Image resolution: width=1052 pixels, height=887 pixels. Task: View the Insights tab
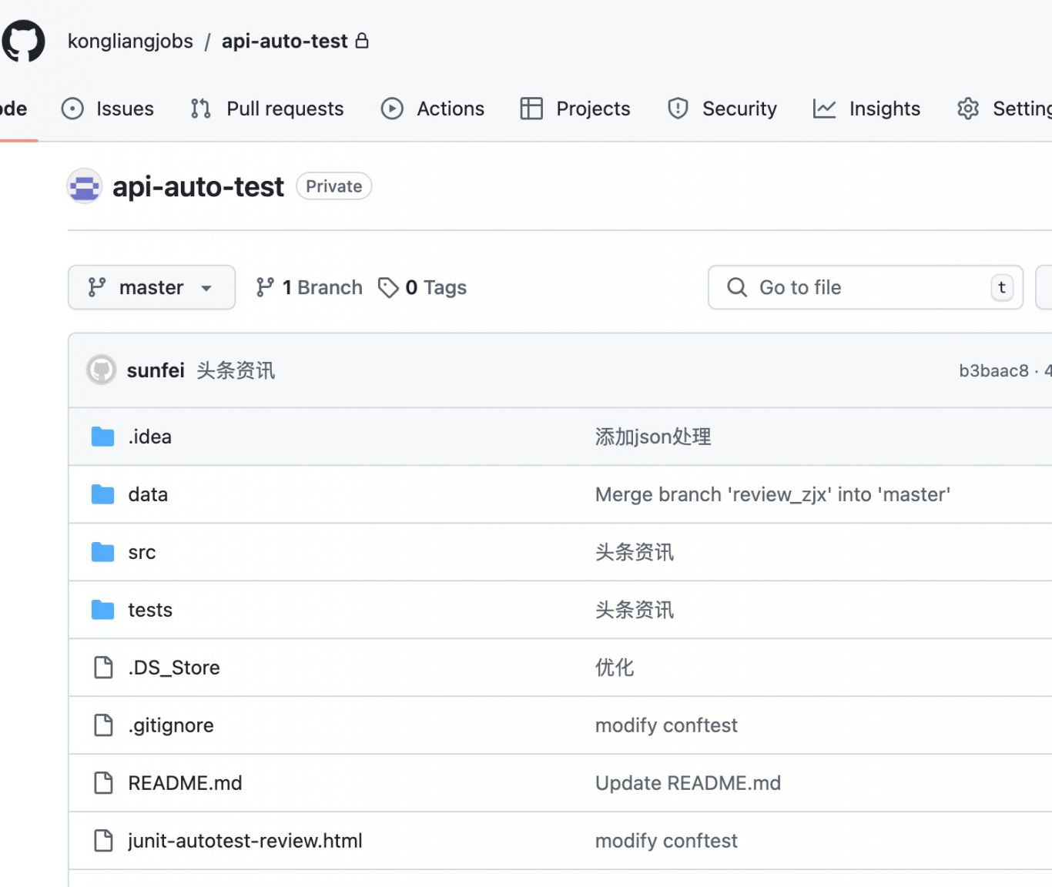pos(866,109)
